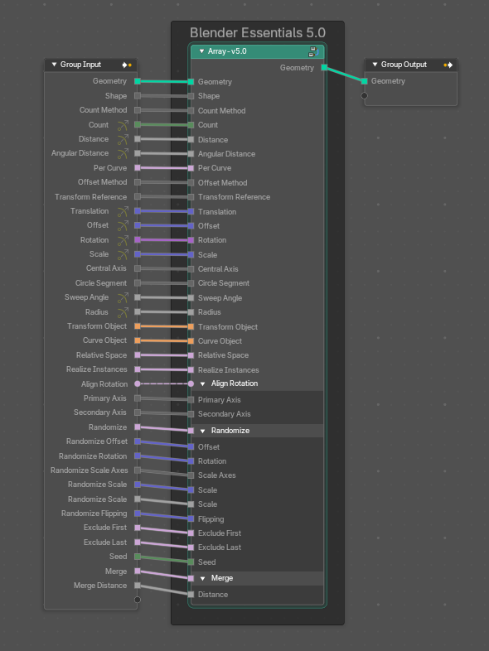This screenshot has height=651, width=489.
Task: Click the round Align Rotation socket on Group Input
Action: (138, 384)
